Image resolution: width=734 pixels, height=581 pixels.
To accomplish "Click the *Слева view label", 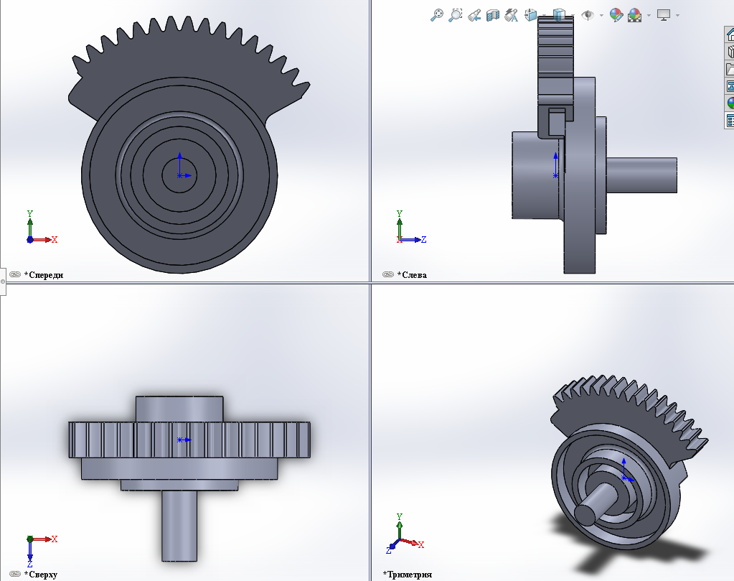I will [x=412, y=275].
